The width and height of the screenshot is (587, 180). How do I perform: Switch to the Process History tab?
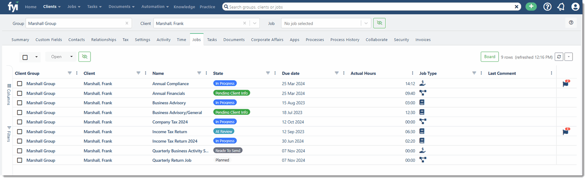(x=345, y=40)
